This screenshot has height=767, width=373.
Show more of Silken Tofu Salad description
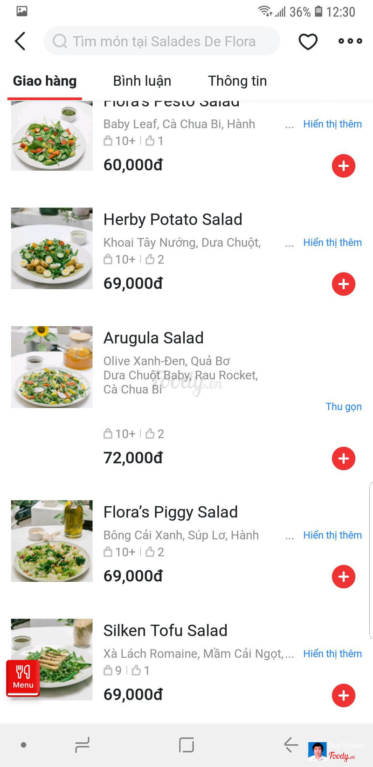[x=332, y=654]
